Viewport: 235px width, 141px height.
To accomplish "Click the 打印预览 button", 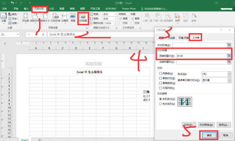I will (x=206, y=125).
